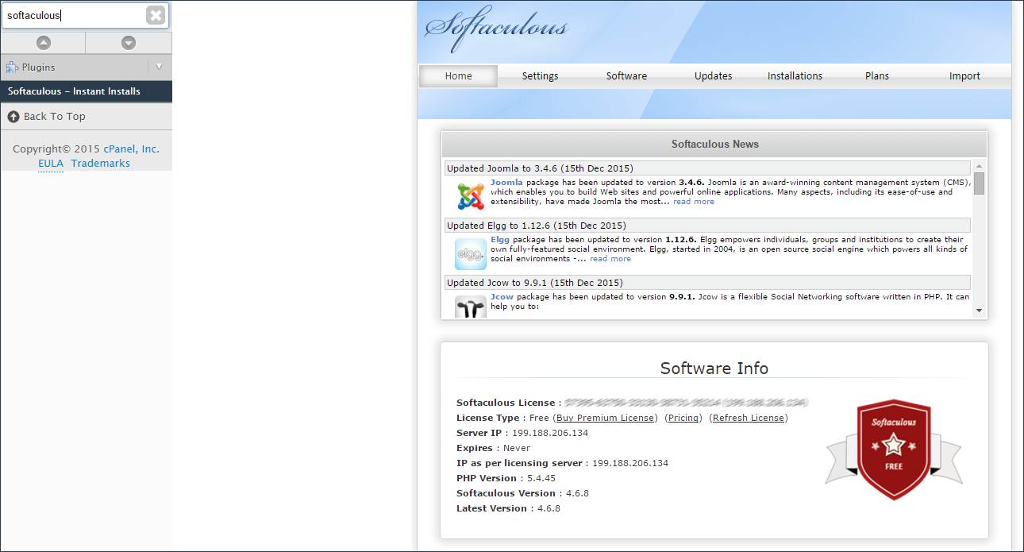The width and height of the screenshot is (1024, 552).
Task: Click the Plugins puzzle icon
Action: (13, 68)
